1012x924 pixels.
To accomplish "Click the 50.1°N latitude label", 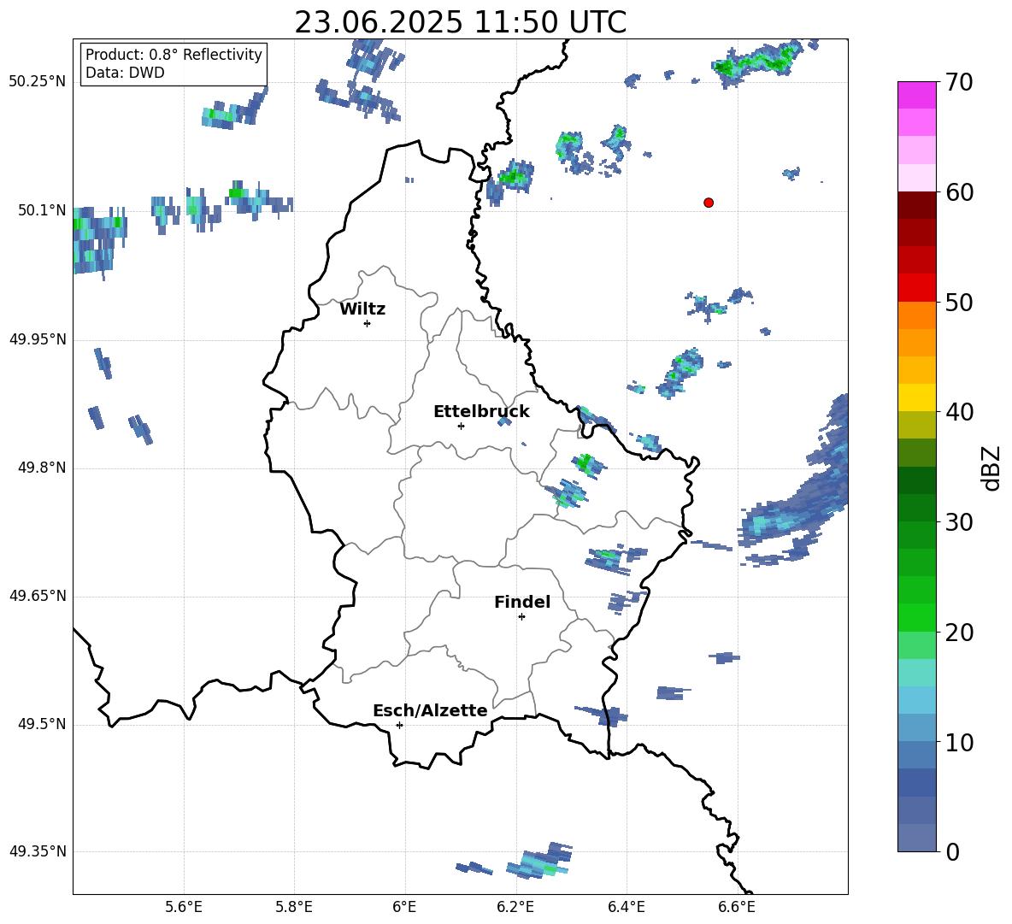I will pyautogui.click(x=41, y=211).
